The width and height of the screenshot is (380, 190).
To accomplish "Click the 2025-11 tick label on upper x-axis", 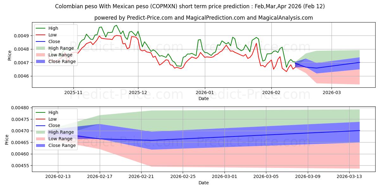I will (73, 92).
